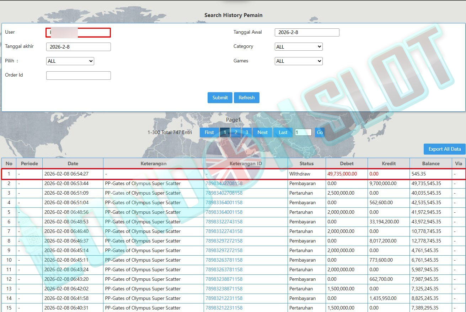
Task: Click the Go button beside page number
Action: 320,132
